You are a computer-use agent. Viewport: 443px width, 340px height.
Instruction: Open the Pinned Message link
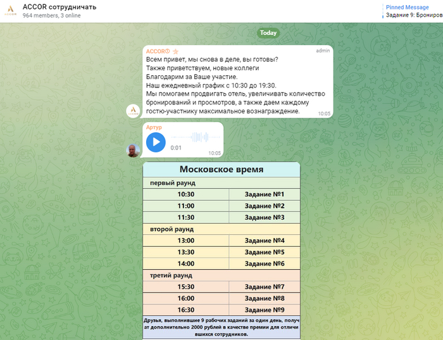click(407, 8)
